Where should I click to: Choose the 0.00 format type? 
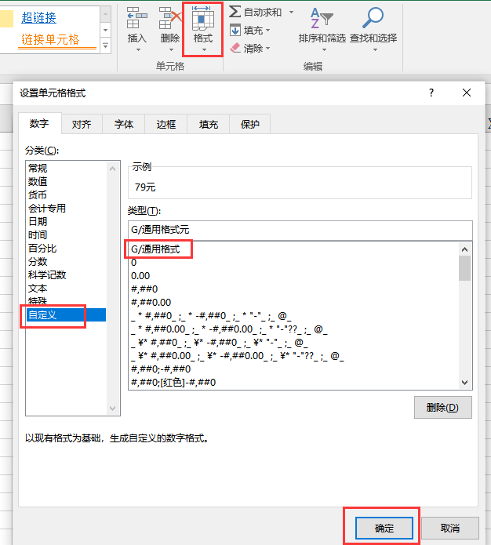tap(294, 276)
